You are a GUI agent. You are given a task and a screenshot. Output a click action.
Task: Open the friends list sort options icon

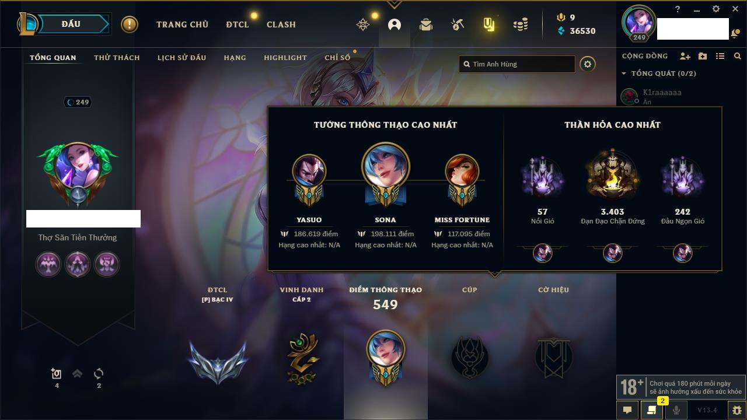[720, 56]
